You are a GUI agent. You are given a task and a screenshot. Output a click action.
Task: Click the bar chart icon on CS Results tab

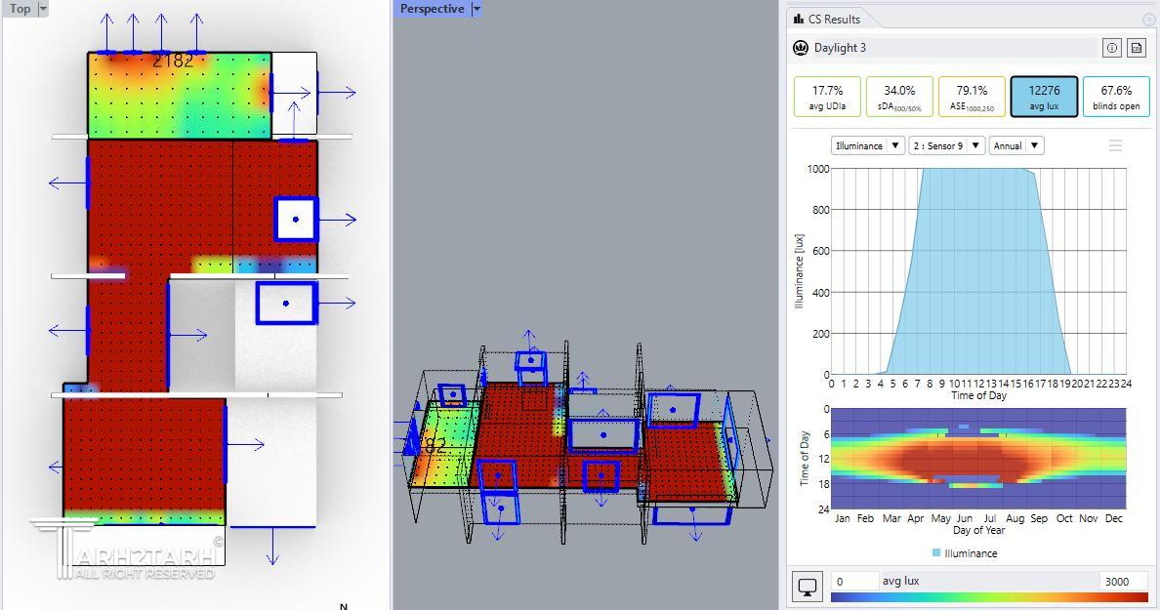(799, 19)
